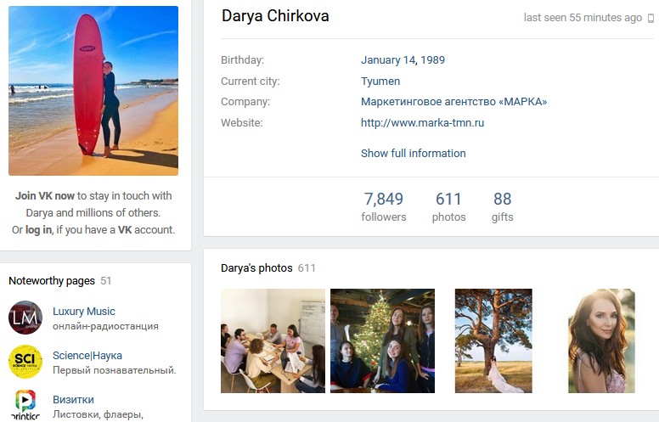Open the Маркетинговое агентство «МАРКА» company link
This screenshot has height=422, width=659.
[x=453, y=102]
